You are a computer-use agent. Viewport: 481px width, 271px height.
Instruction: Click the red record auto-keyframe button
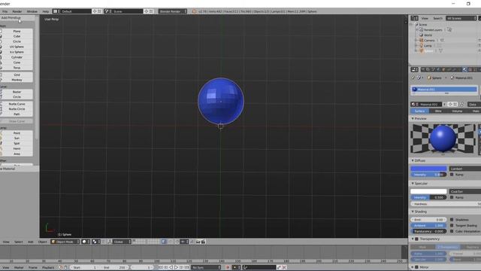(228, 268)
